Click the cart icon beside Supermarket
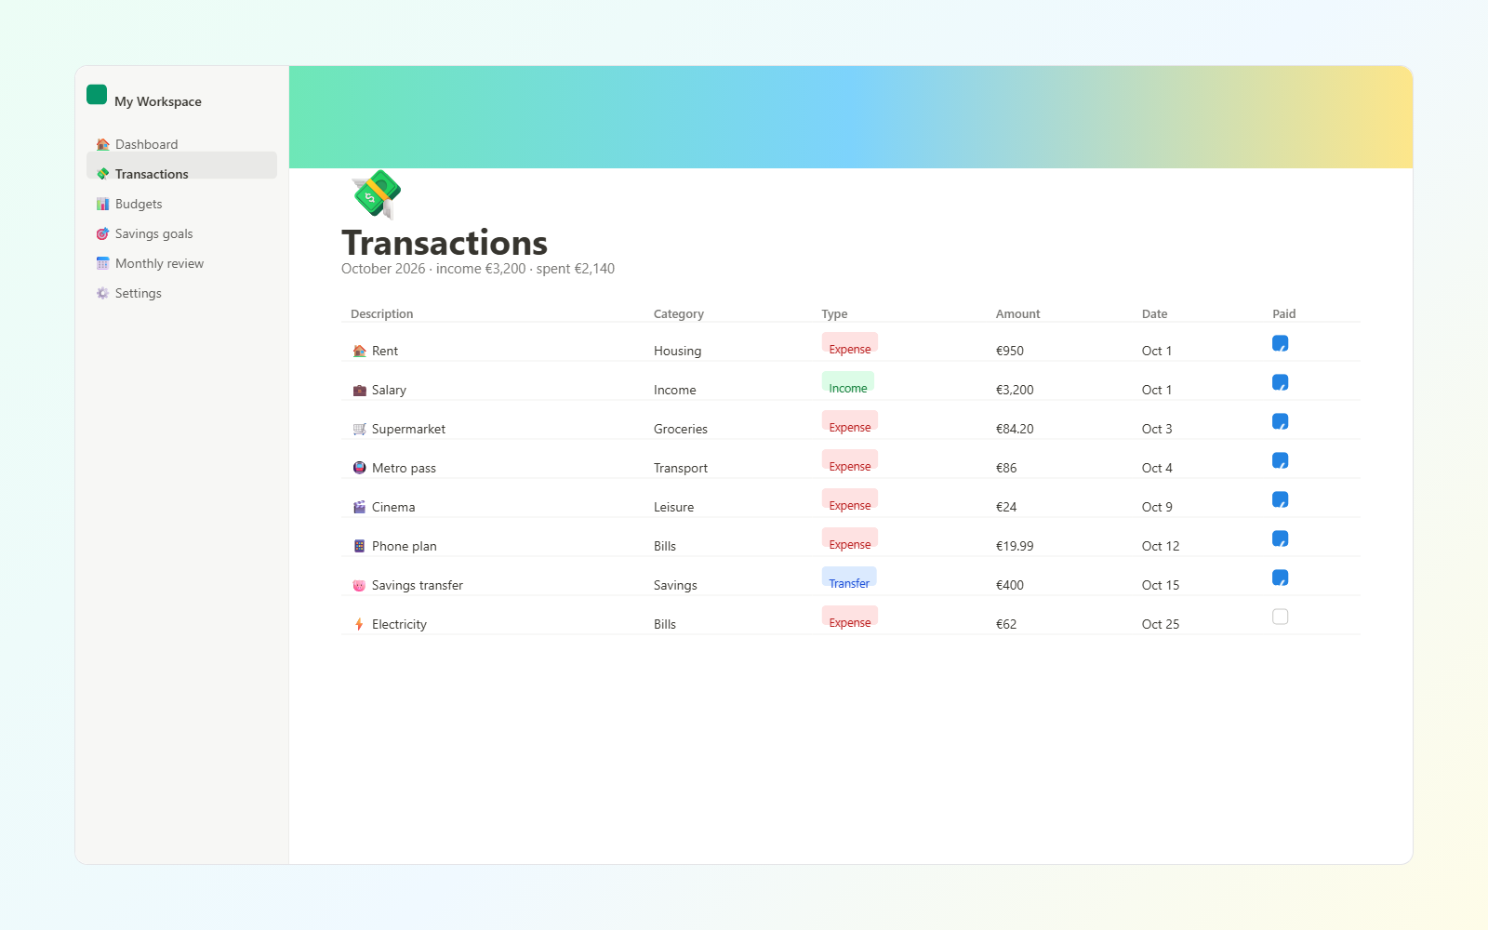This screenshot has height=930, width=1488. point(359,429)
